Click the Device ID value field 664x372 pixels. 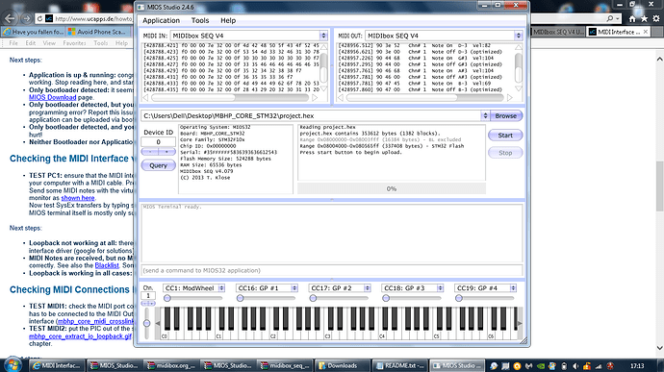coord(158,142)
